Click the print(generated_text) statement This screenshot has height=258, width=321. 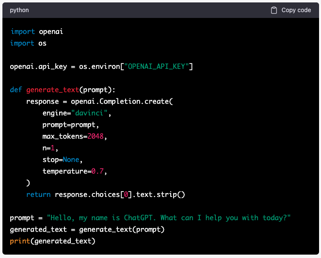pyautogui.click(x=52, y=241)
